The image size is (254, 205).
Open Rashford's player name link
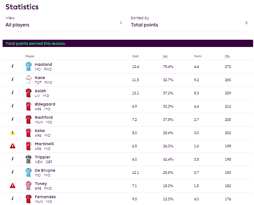(44, 117)
